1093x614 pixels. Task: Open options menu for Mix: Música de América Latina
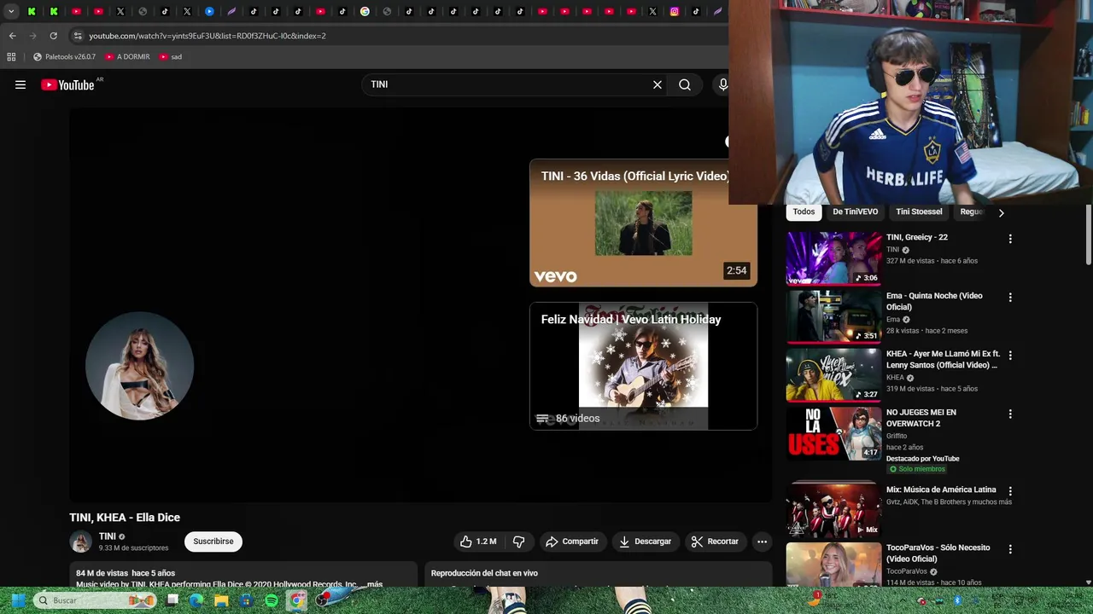(1010, 491)
